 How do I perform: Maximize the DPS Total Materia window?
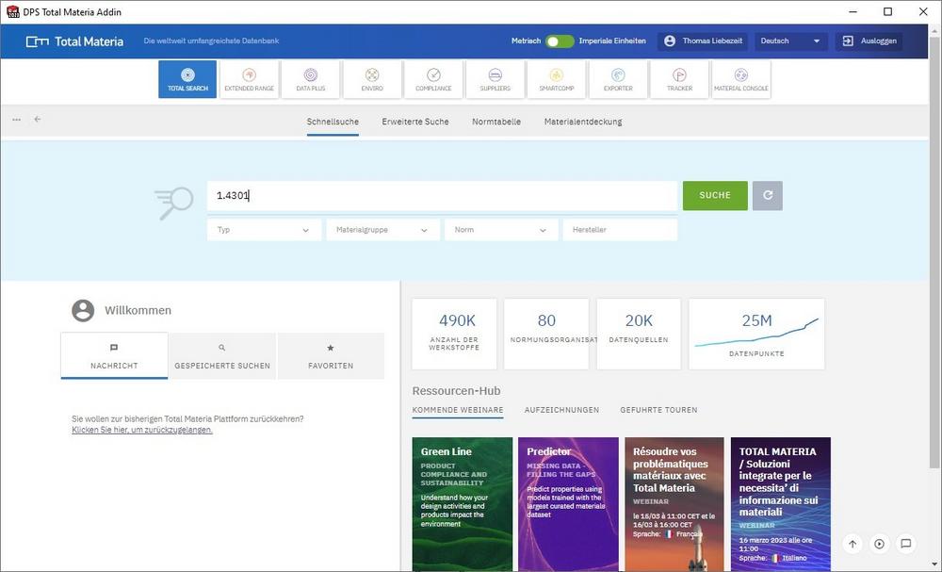coord(887,11)
